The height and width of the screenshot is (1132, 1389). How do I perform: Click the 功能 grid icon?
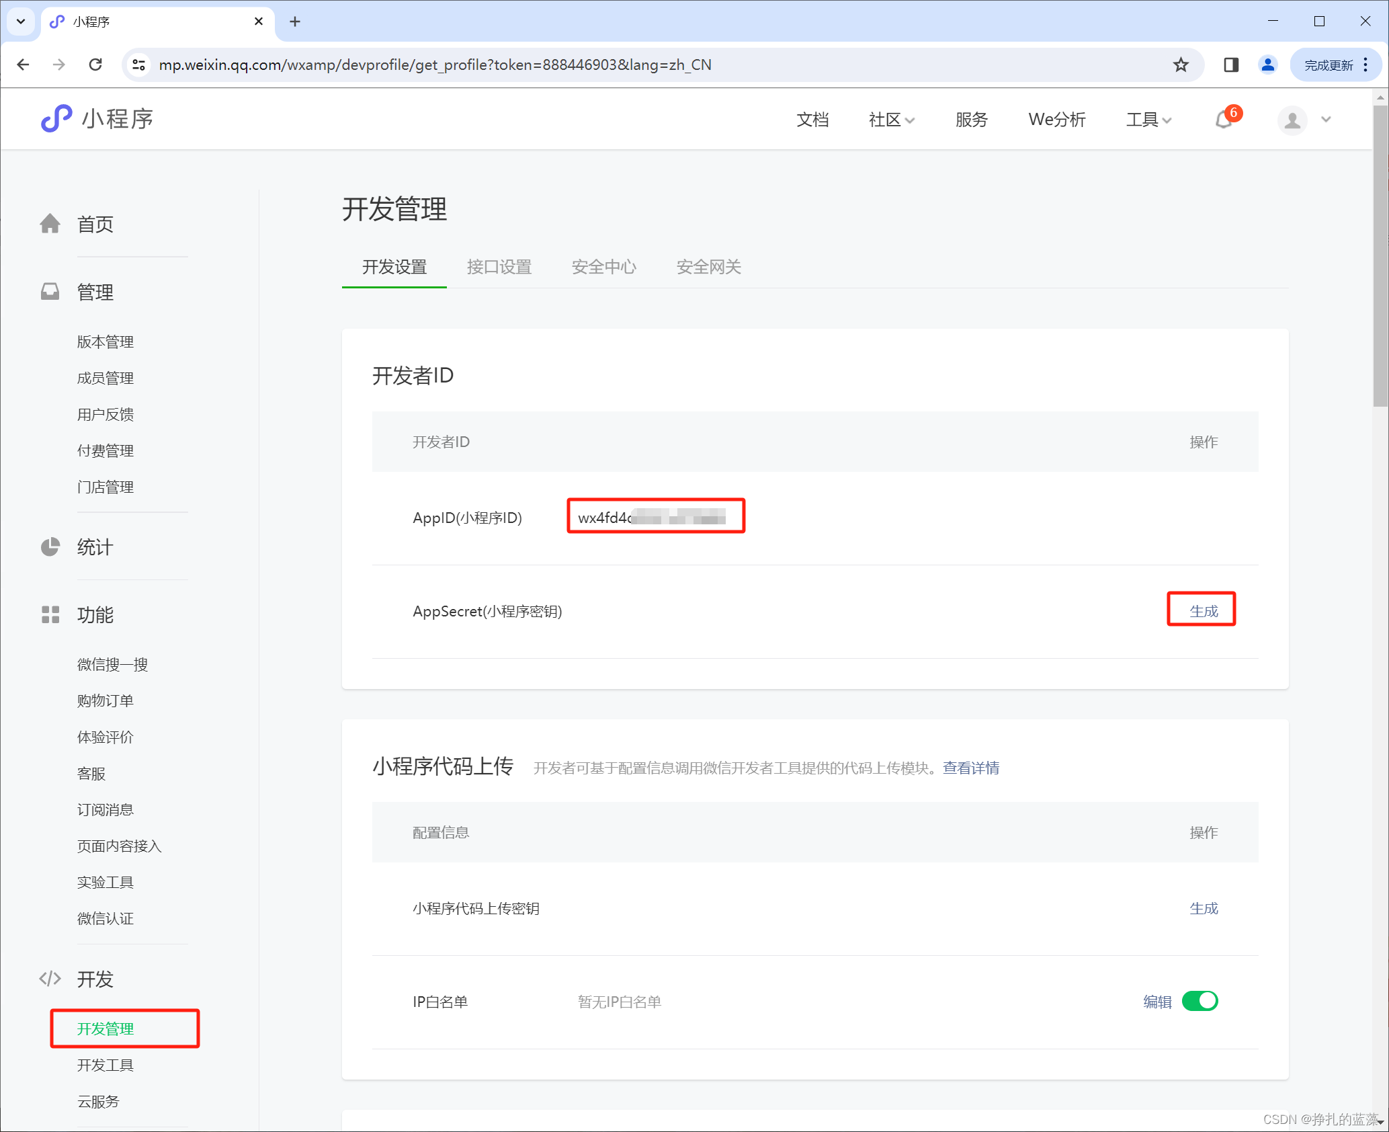50,614
